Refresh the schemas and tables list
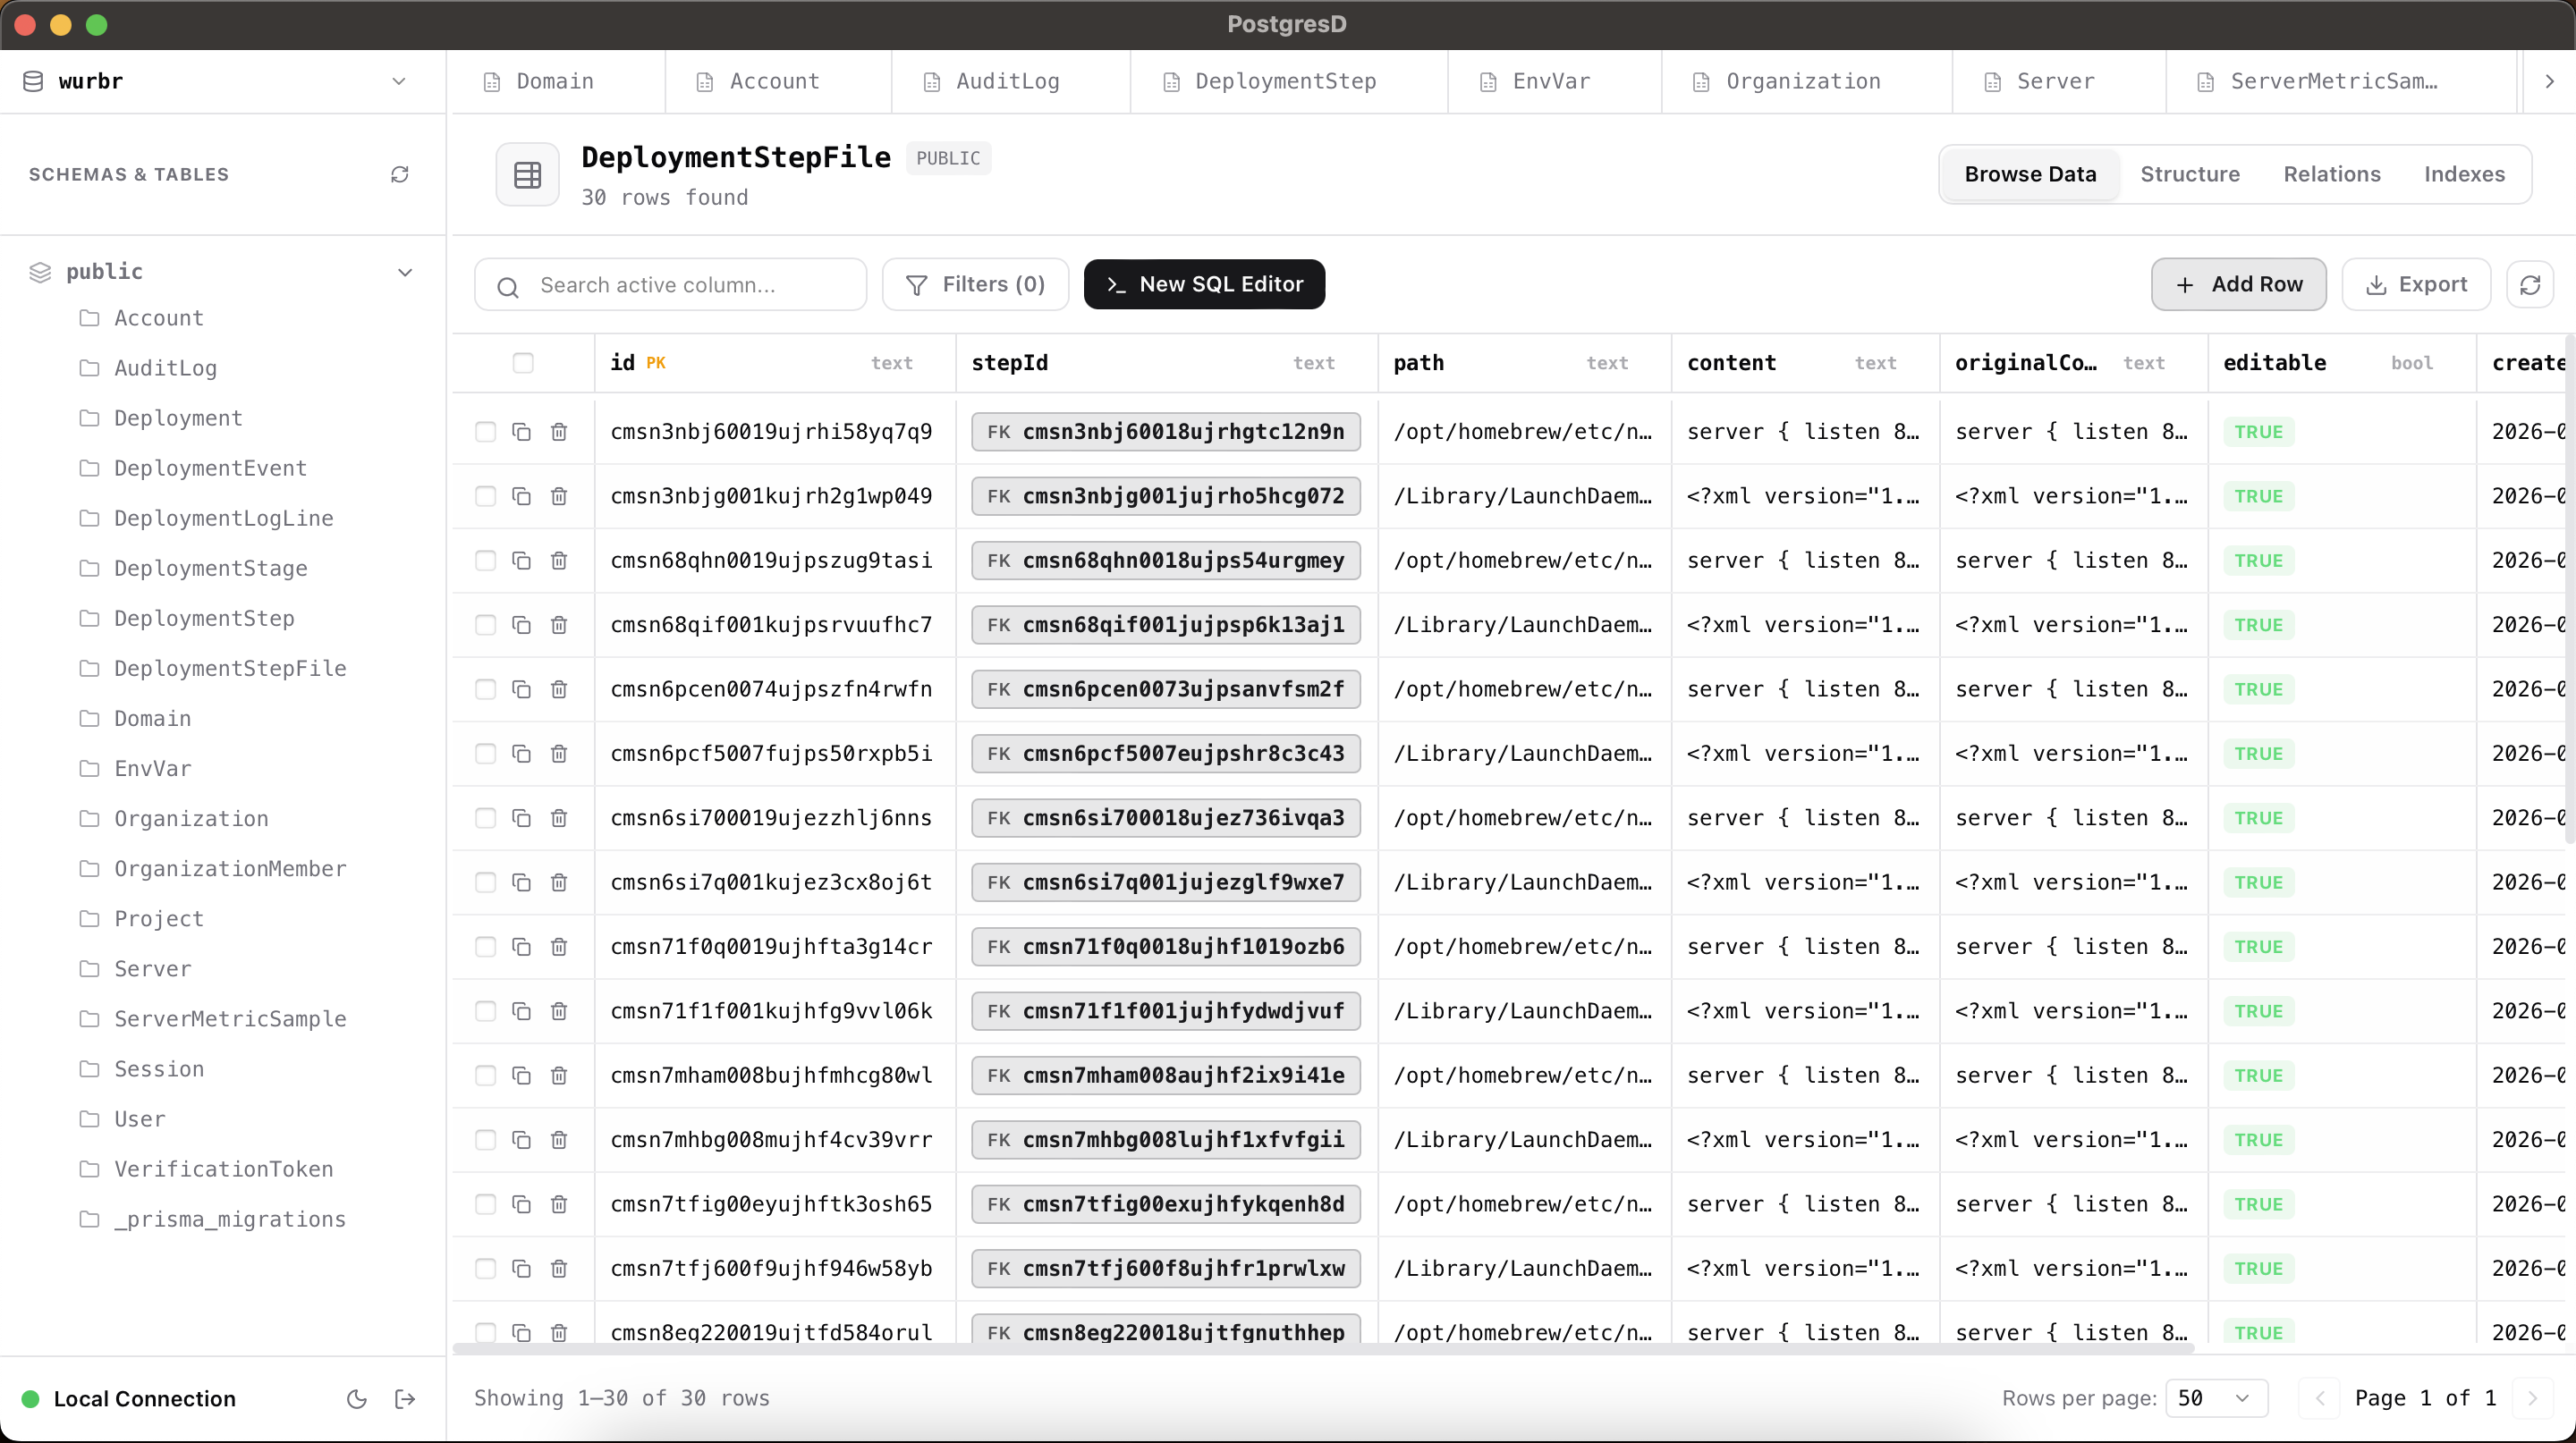2576x1443 pixels. 400,175
